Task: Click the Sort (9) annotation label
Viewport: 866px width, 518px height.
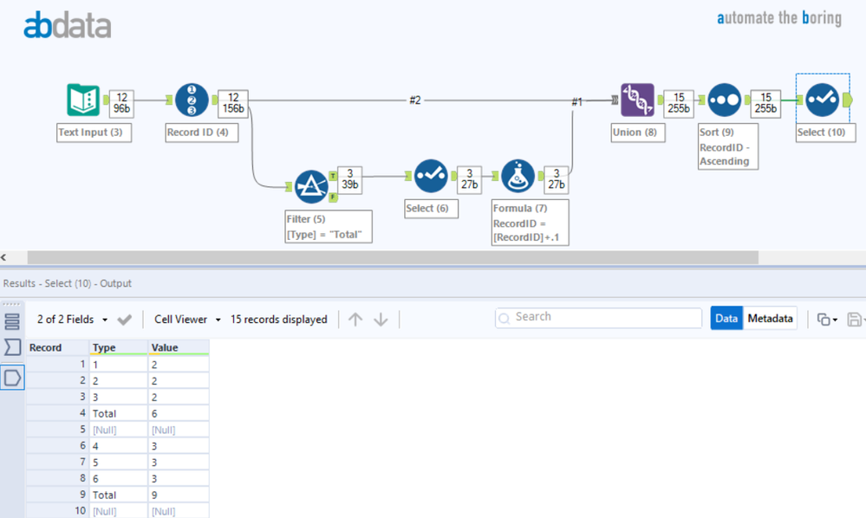Action: (728, 146)
